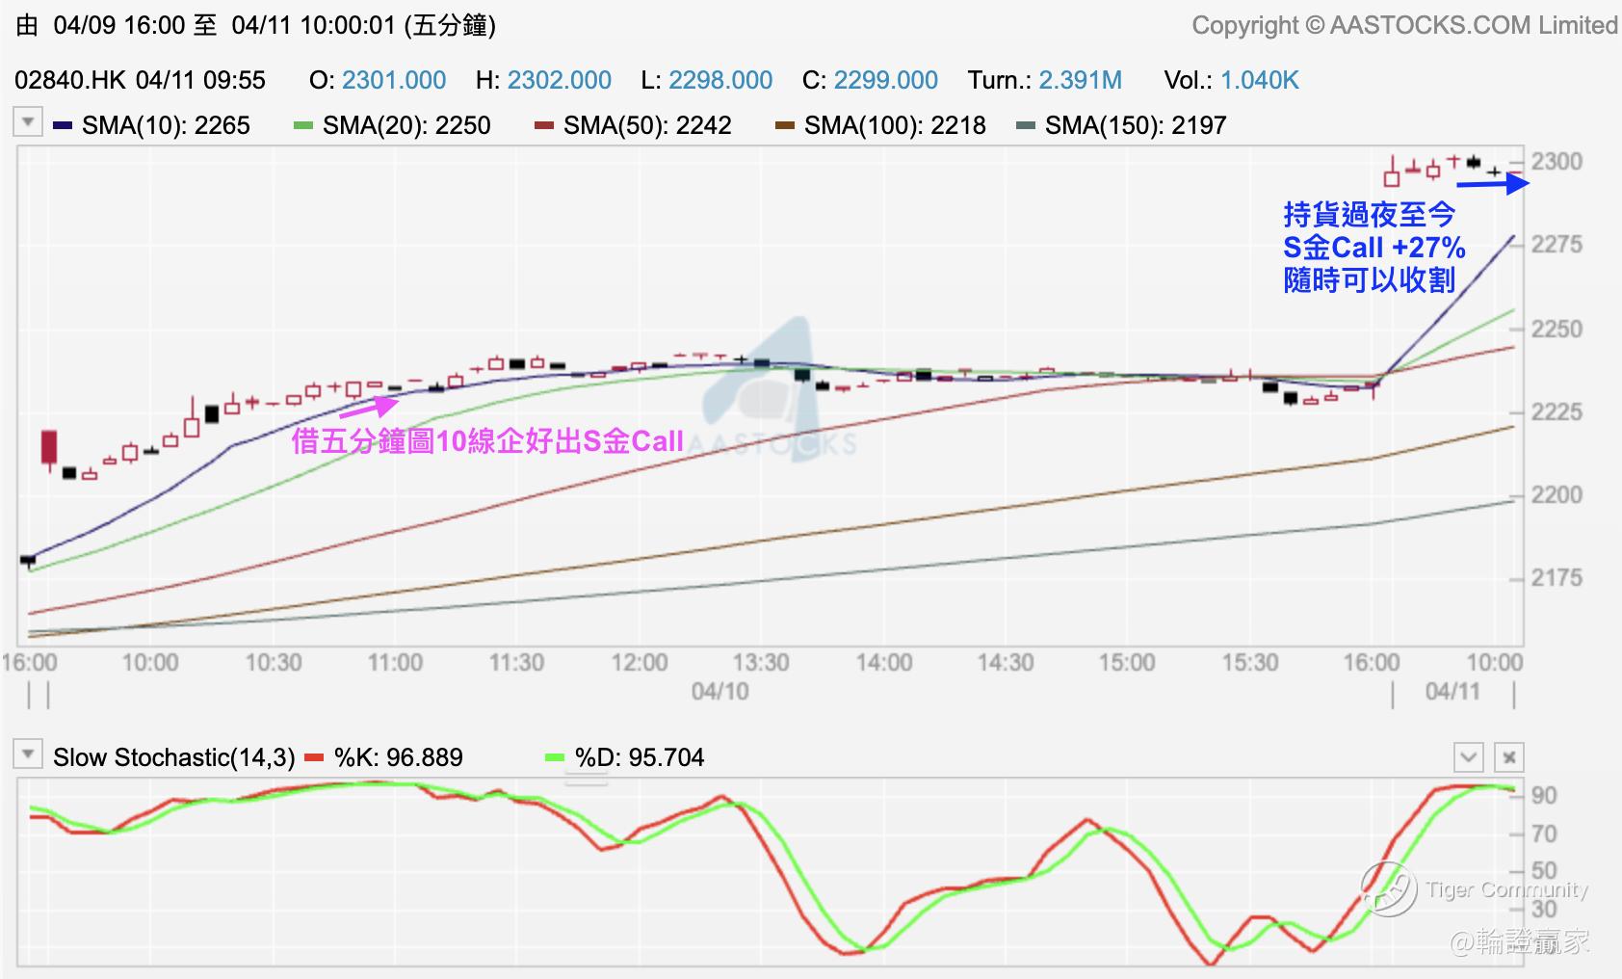Click the volume value 1.040K
Image resolution: width=1622 pixels, height=979 pixels.
[x=1260, y=80]
